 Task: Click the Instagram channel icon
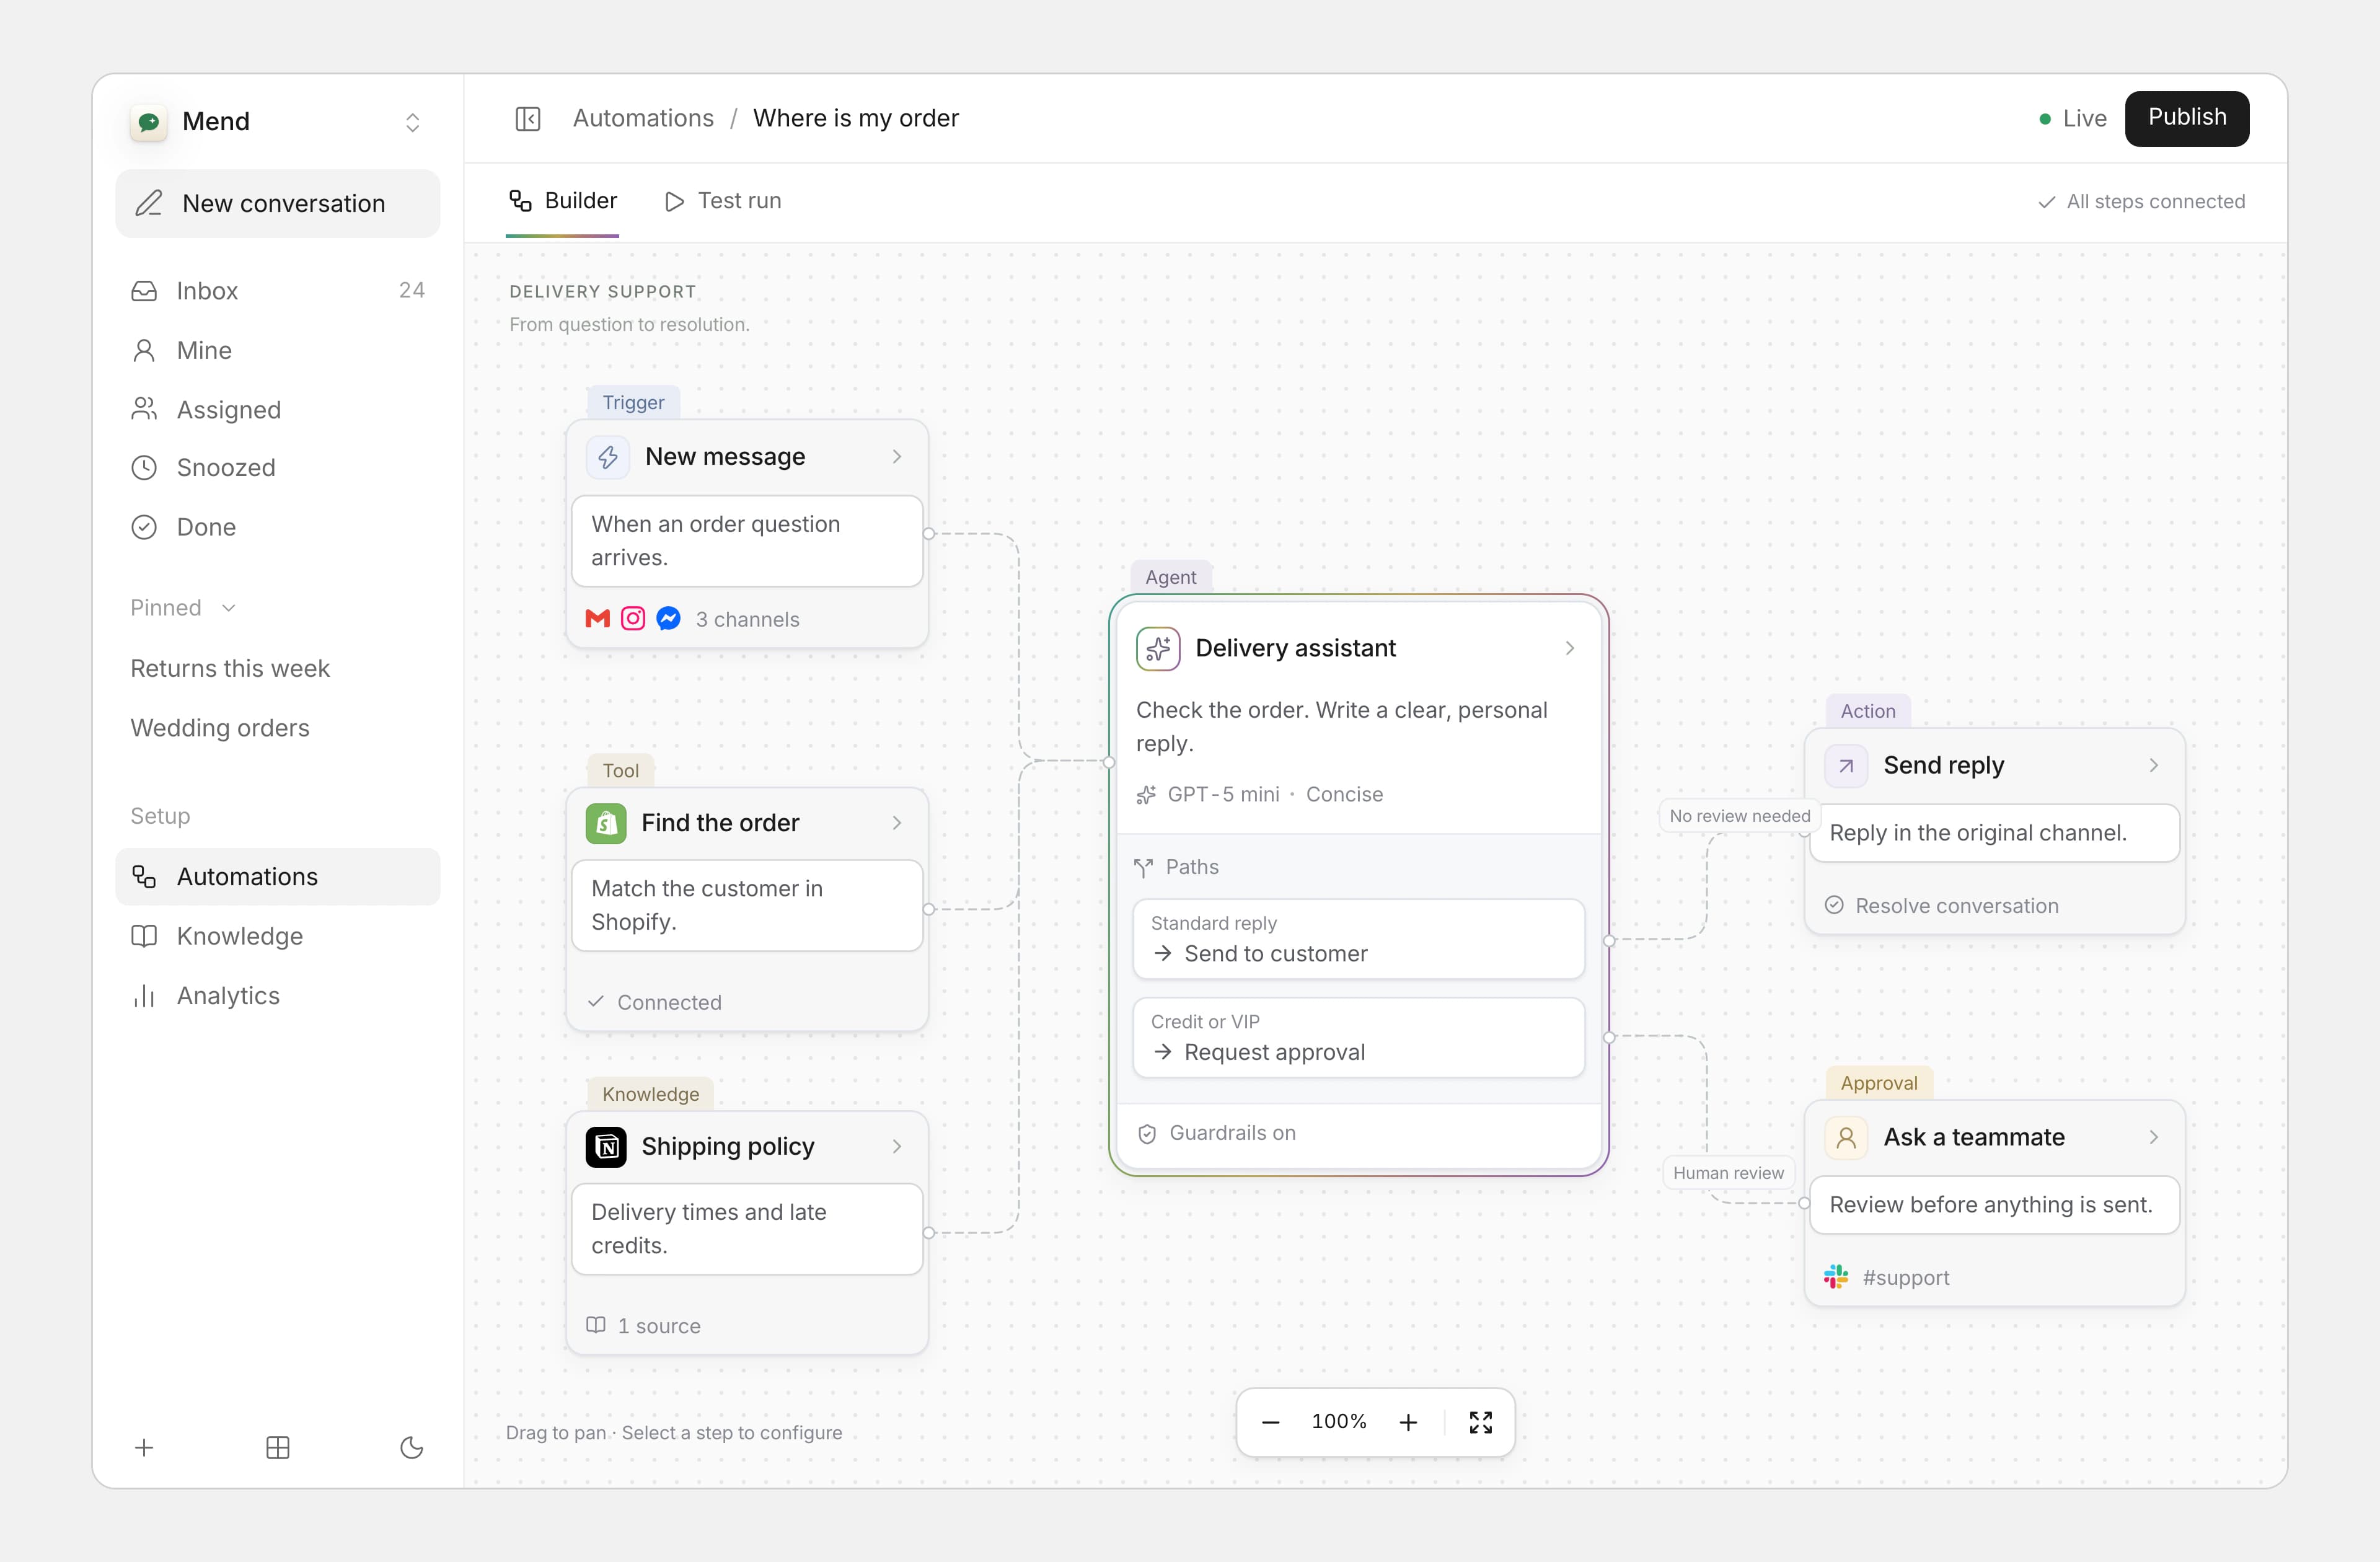[x=633, y=619]
